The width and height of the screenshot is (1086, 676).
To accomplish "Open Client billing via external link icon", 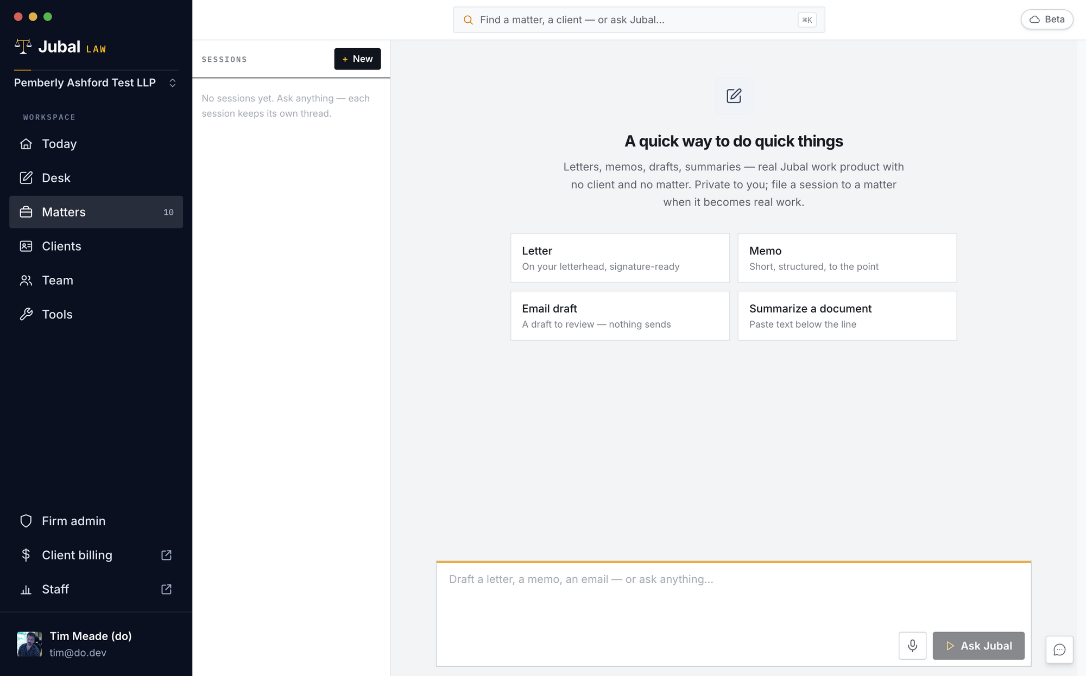I will pyautogui.click(x=167, y=555).
